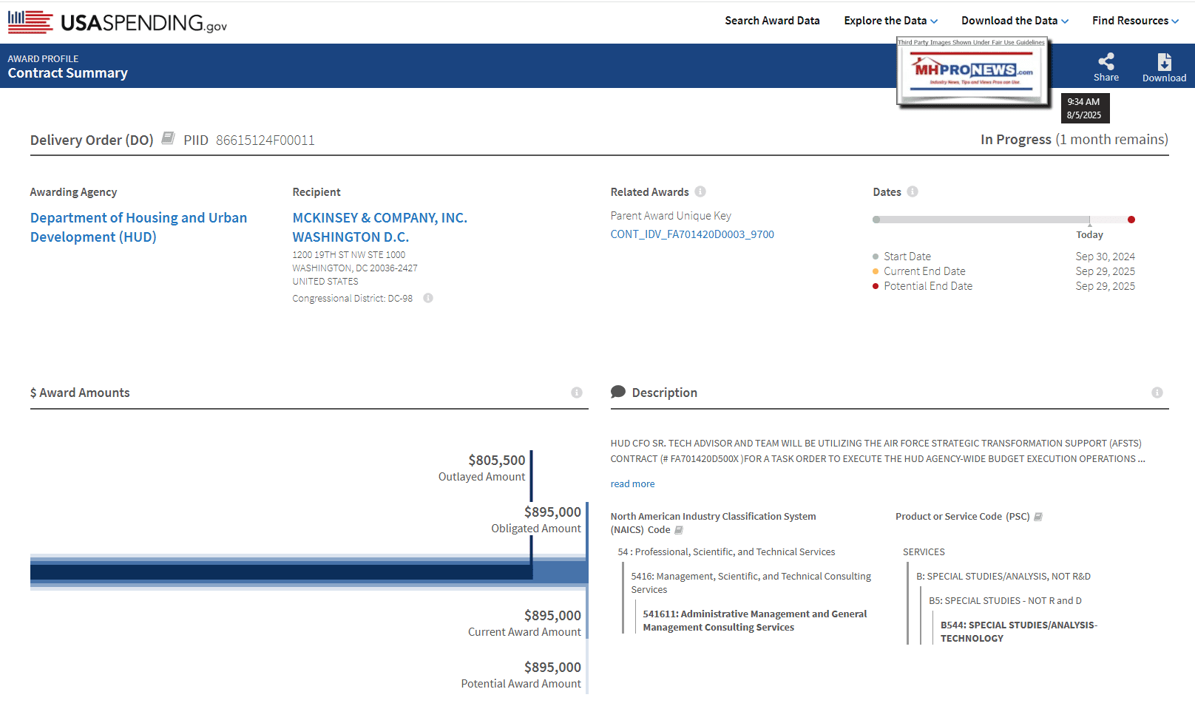Click red Potential End Date dot on timeline
This screenshot has height=706, width=1195.
point(1131,220)
